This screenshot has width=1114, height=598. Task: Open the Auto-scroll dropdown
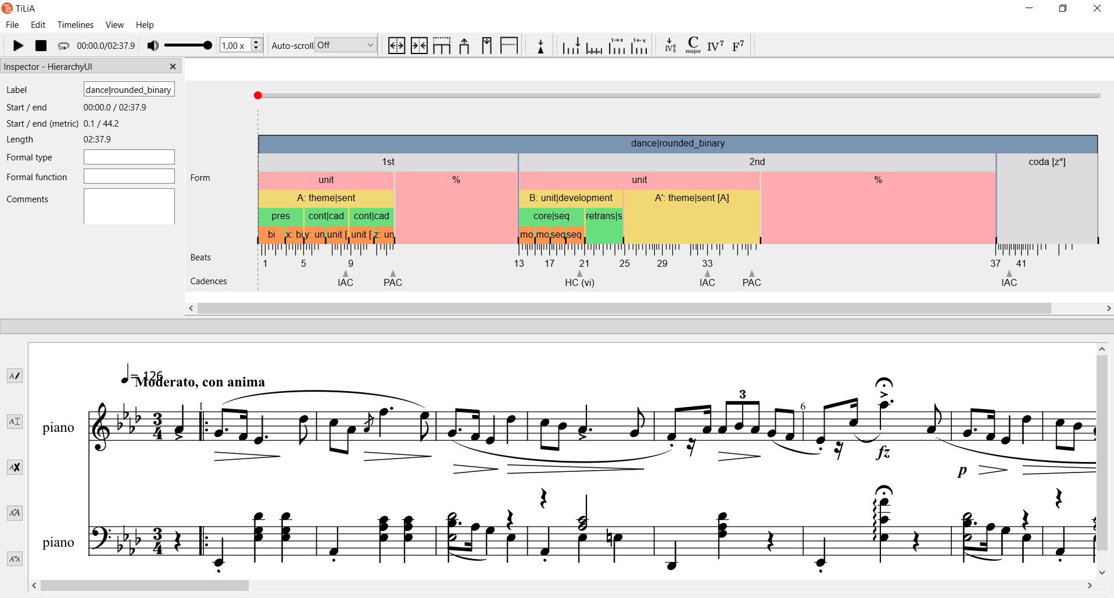click(346, 45)
